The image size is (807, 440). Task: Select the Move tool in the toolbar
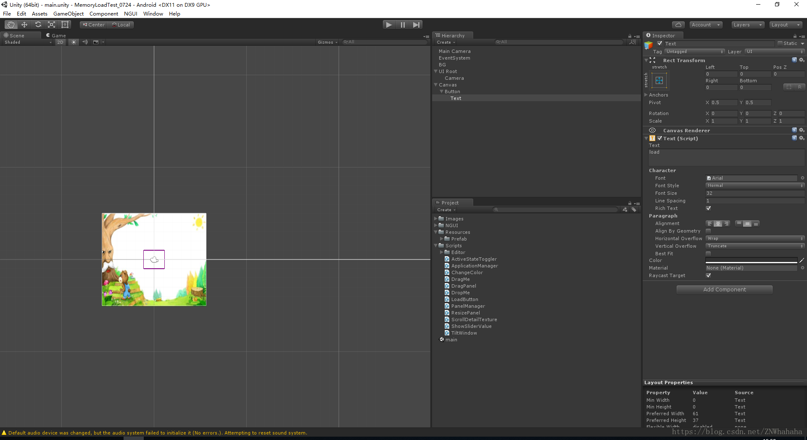point(24,25)
